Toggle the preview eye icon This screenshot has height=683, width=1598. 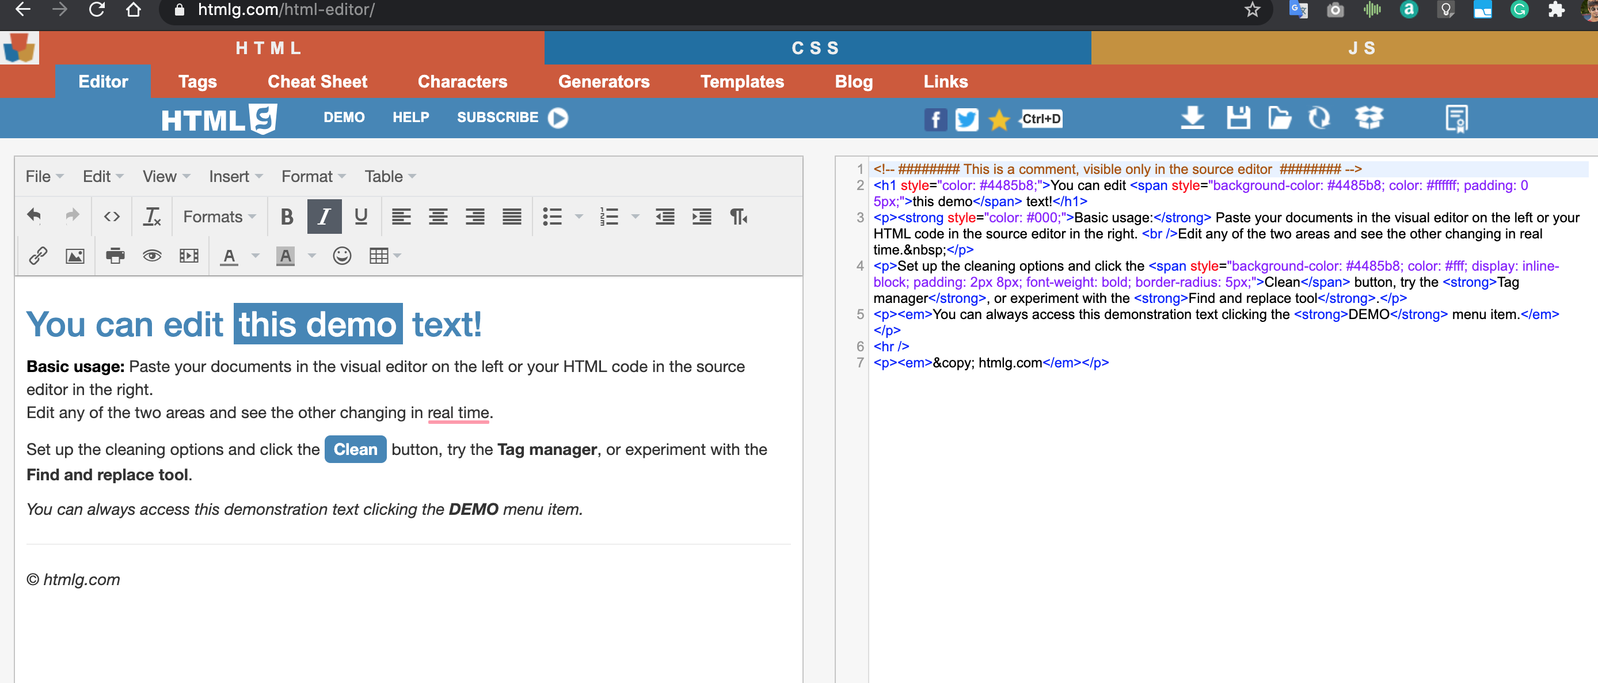tap(152, 256)
